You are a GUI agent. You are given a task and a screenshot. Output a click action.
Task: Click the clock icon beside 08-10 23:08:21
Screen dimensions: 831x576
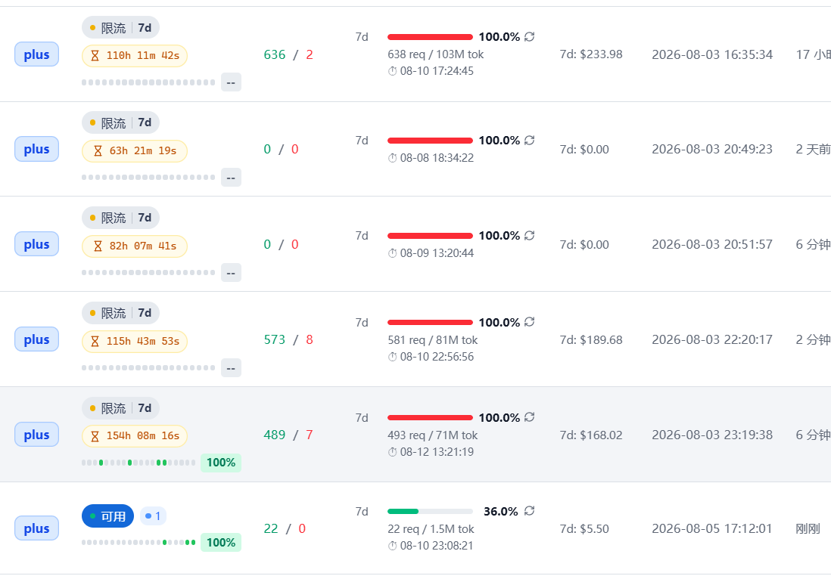pyautogui.click(x=392, y=546)
